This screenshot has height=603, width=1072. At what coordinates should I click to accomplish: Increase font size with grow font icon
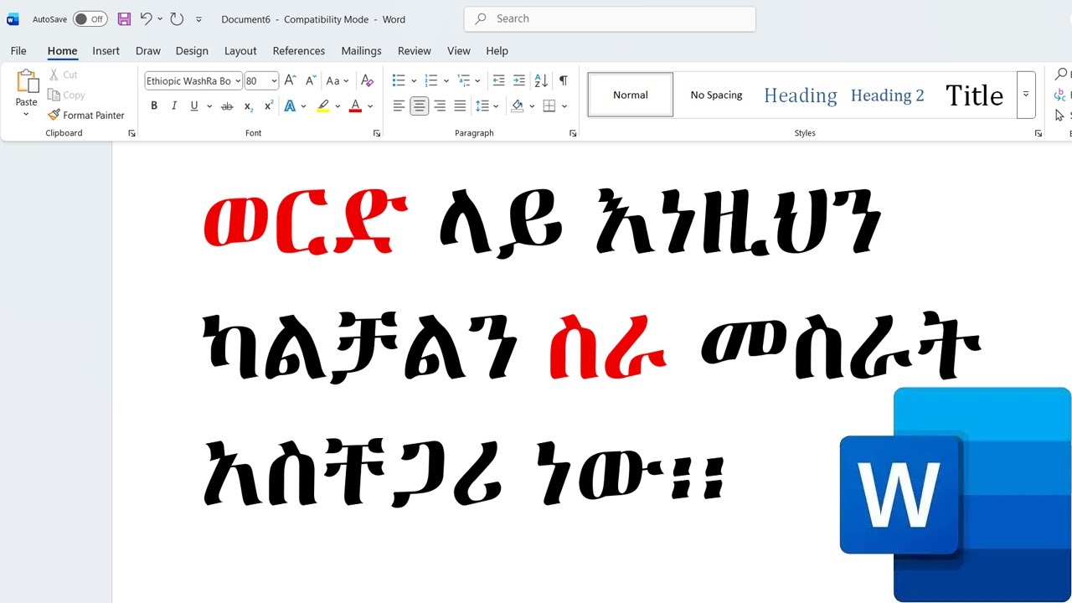click(290, 80)
